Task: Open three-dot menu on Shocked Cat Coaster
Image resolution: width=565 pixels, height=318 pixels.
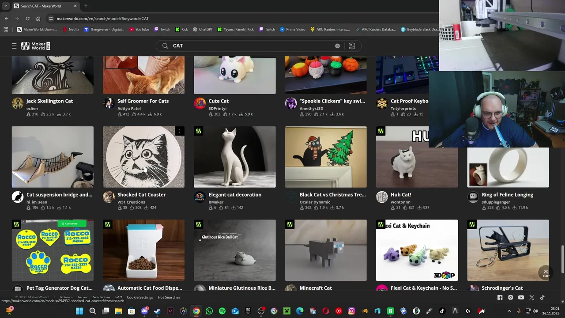Action: pyautogui.click(x=180, y=131)
